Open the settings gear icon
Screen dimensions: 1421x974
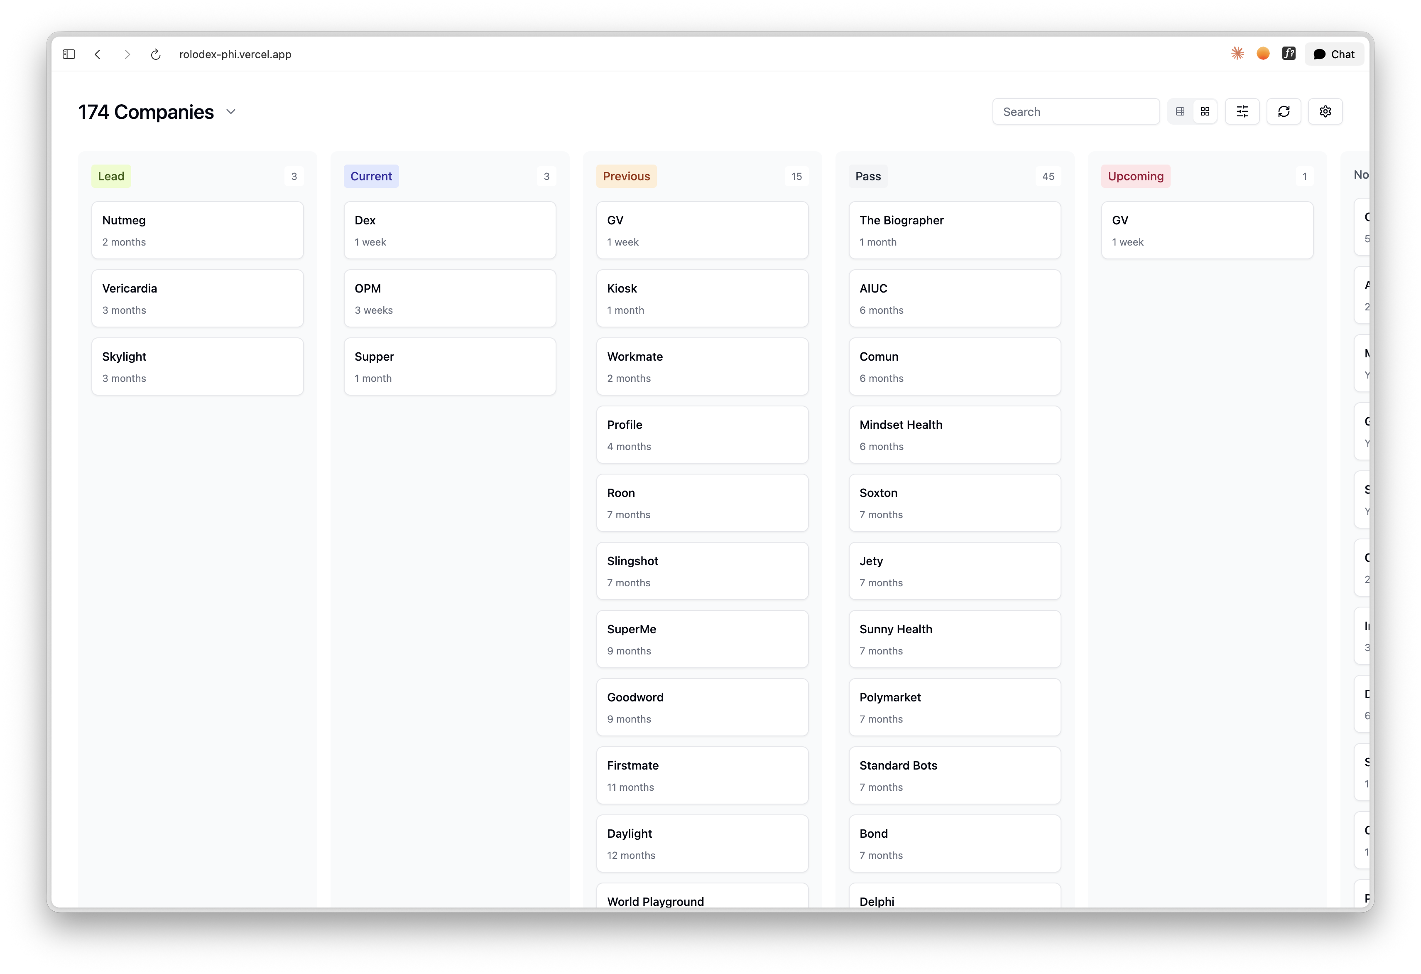(x=1325, y=111)
